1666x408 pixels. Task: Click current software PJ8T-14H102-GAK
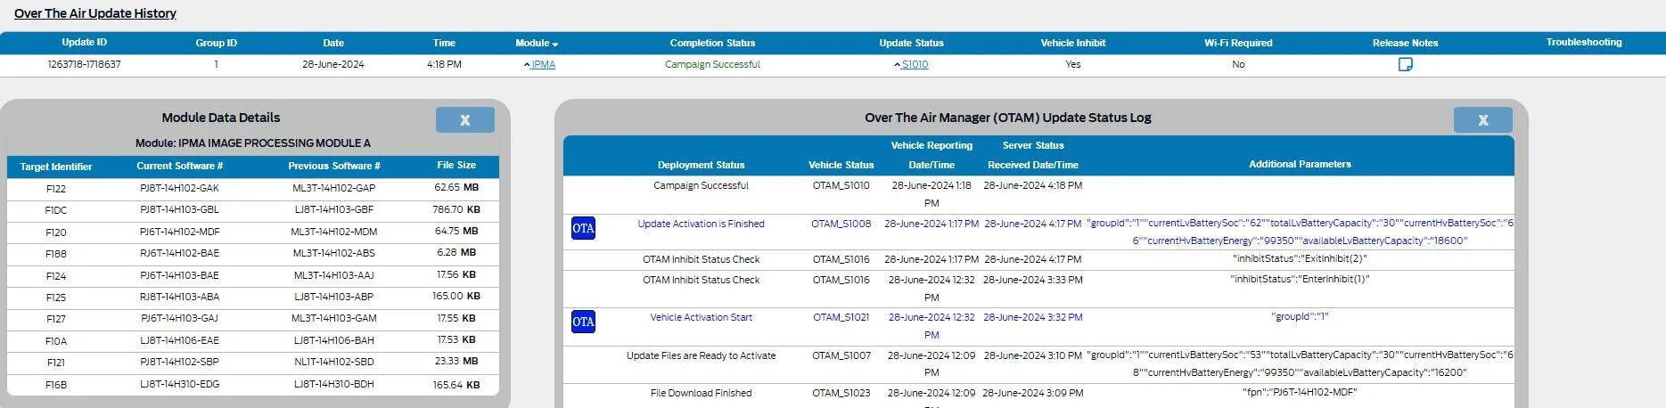(179, 188)
